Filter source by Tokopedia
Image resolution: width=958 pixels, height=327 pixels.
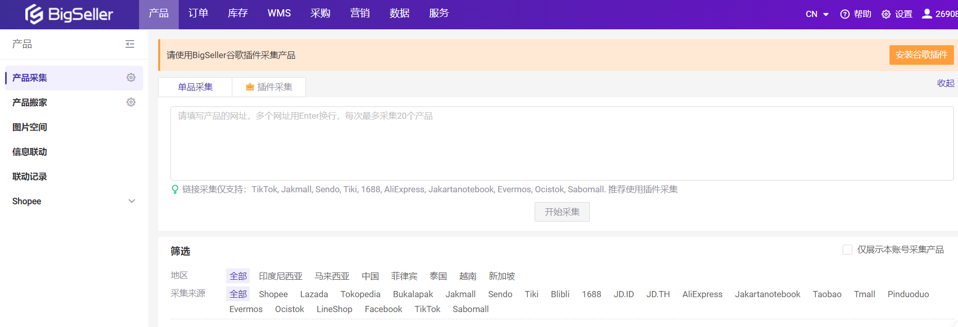[361, 294]
